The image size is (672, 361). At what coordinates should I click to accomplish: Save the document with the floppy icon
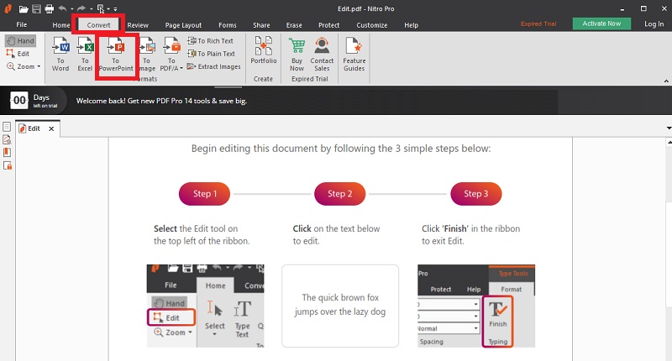(x=36, y=8)
